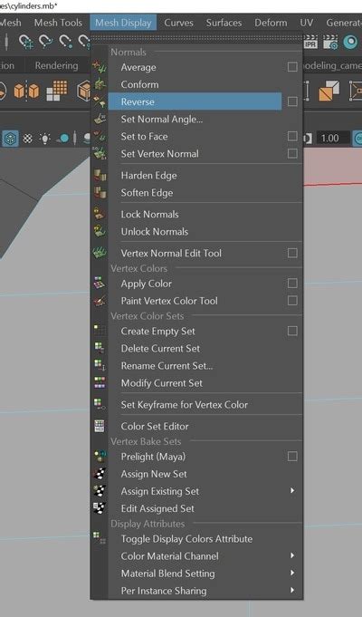The width and height of the screenshot is (362, 617).
Task: Click the Apply Color icon
Action: pos(100,284)
